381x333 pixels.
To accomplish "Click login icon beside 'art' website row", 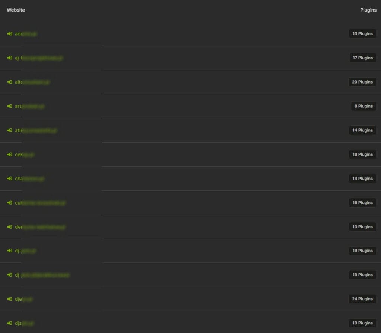I will (9, 106).
